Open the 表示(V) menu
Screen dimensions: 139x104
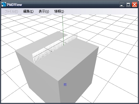coord(44,11)
